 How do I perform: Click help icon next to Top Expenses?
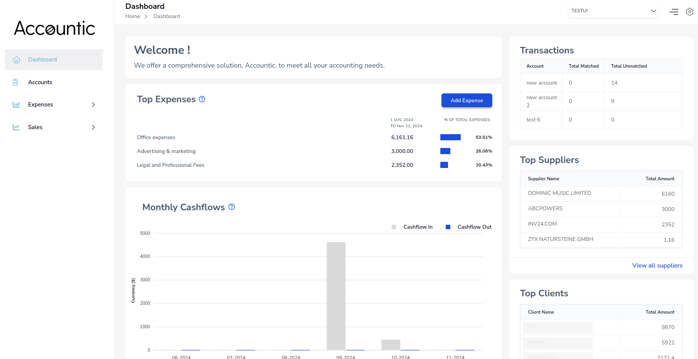click(202, 99)
